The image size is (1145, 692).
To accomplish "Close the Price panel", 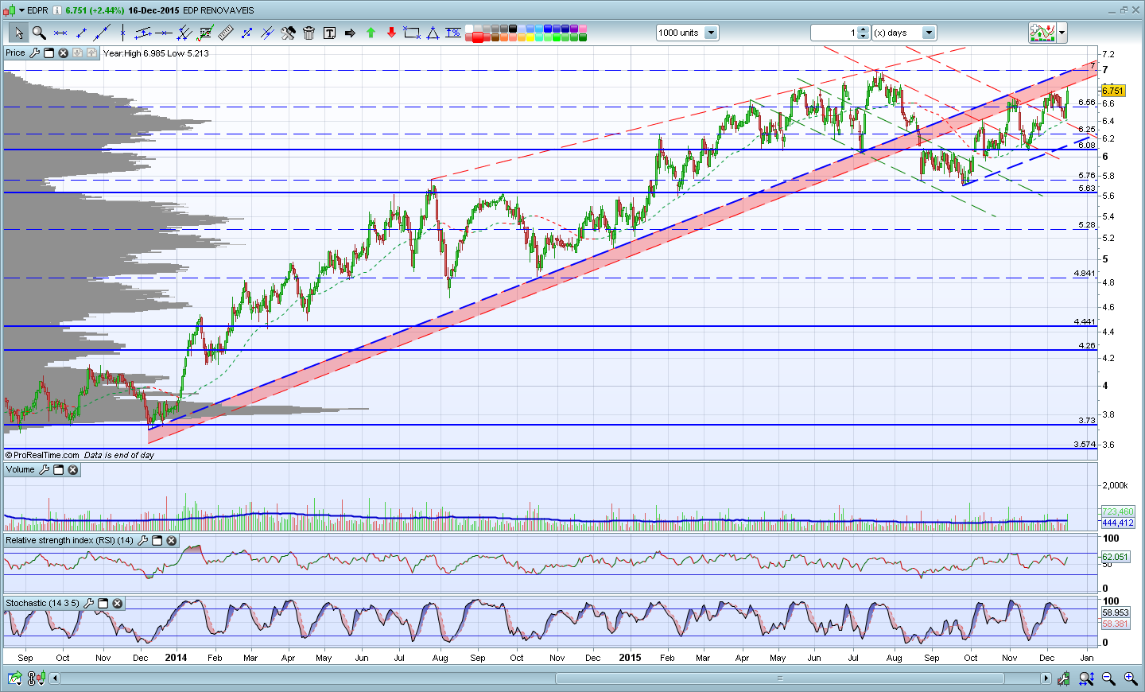I will [x=64, y=53].
